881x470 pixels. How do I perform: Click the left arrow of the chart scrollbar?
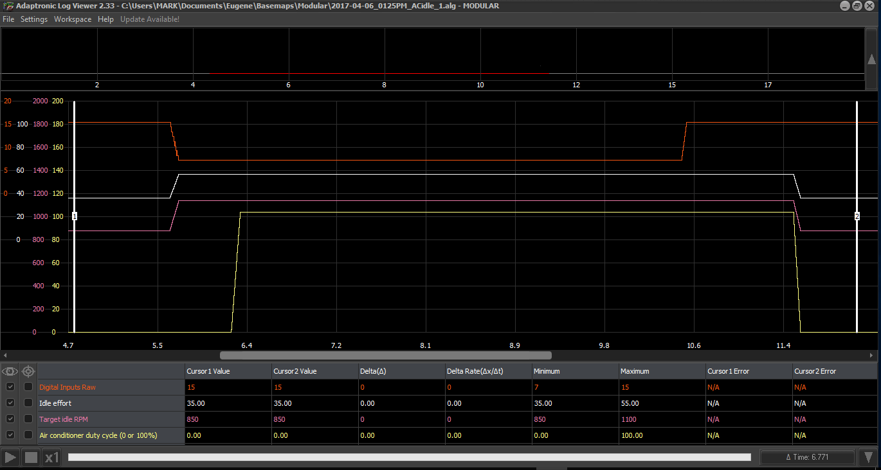coord(5,355)
